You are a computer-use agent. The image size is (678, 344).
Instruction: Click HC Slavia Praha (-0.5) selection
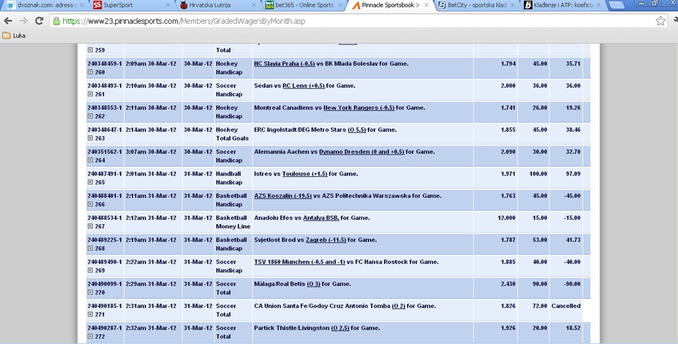pyautogui.click(x=285, y=64)
